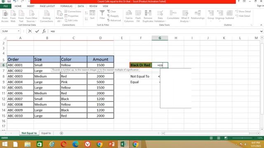
Task: Open From Other Sources dropdown
Action: pos(31,16)
